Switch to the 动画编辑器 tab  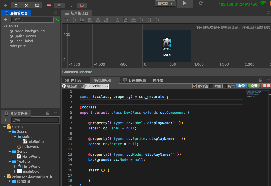coord(137,80)
